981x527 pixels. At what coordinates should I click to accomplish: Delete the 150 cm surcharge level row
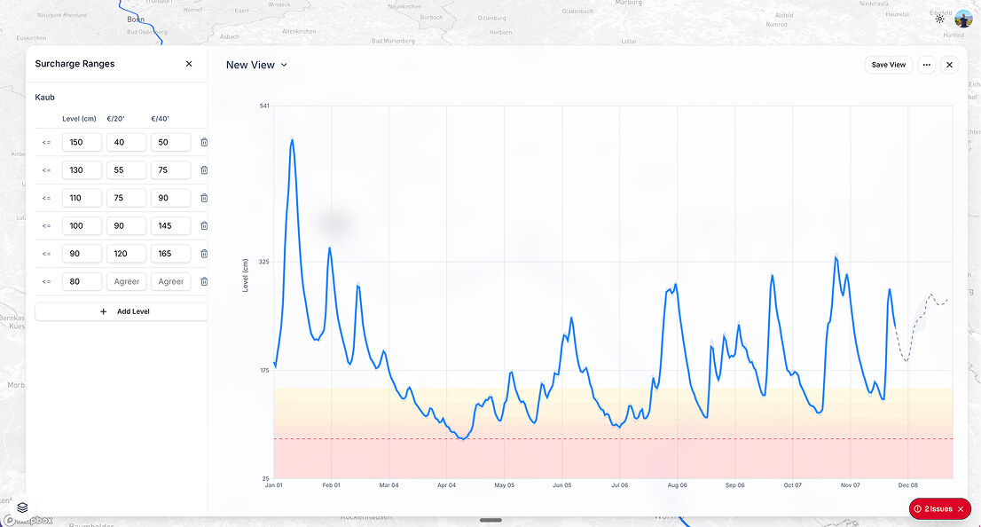pyautogui.click(x=204, y=142)
